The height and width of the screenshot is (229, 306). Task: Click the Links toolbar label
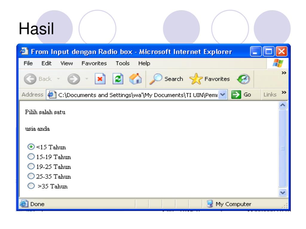tap(270, 95)
